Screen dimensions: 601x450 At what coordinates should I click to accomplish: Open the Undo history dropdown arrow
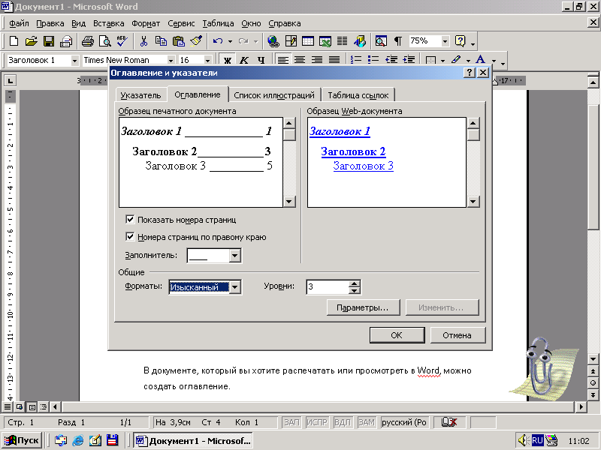point(230,41)
